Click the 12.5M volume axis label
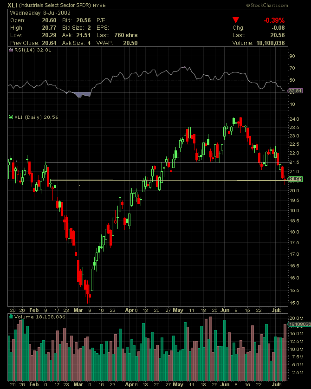 296,341
